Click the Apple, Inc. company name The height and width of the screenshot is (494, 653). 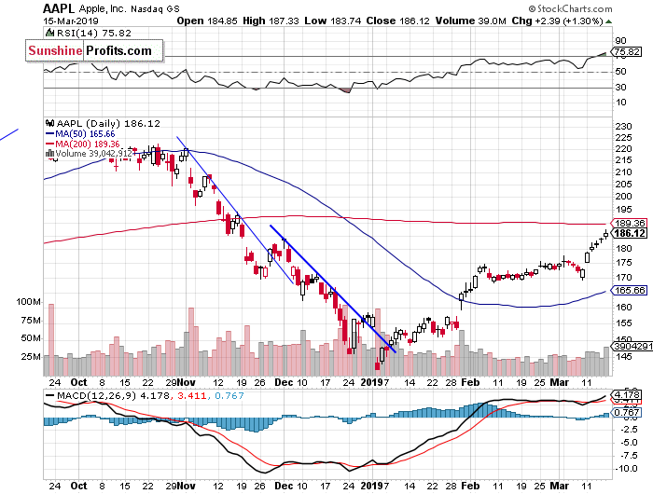pos(102,8)
